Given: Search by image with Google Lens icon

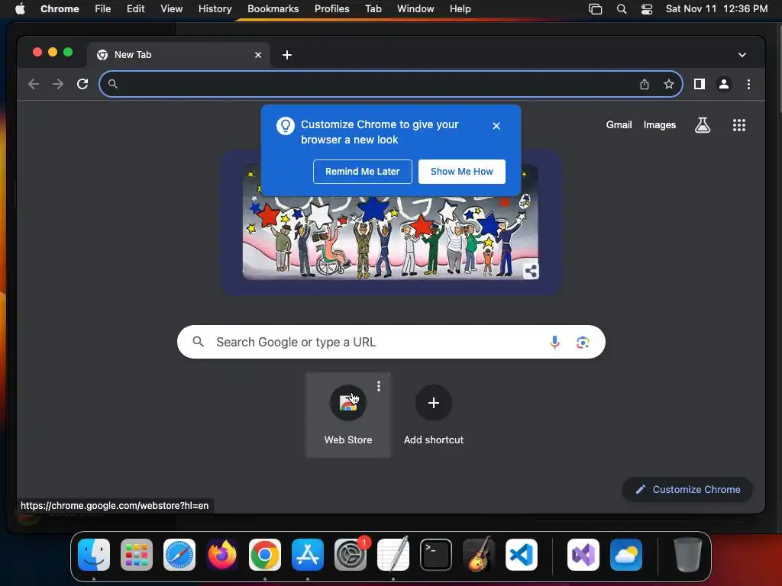Looking at the screenshot, I should coord(583,342).
